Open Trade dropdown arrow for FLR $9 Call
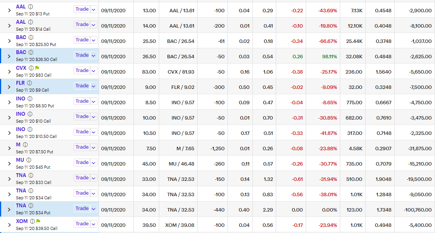Image resolution: width=435 pixels, height=233 pixels. point(94,86)
